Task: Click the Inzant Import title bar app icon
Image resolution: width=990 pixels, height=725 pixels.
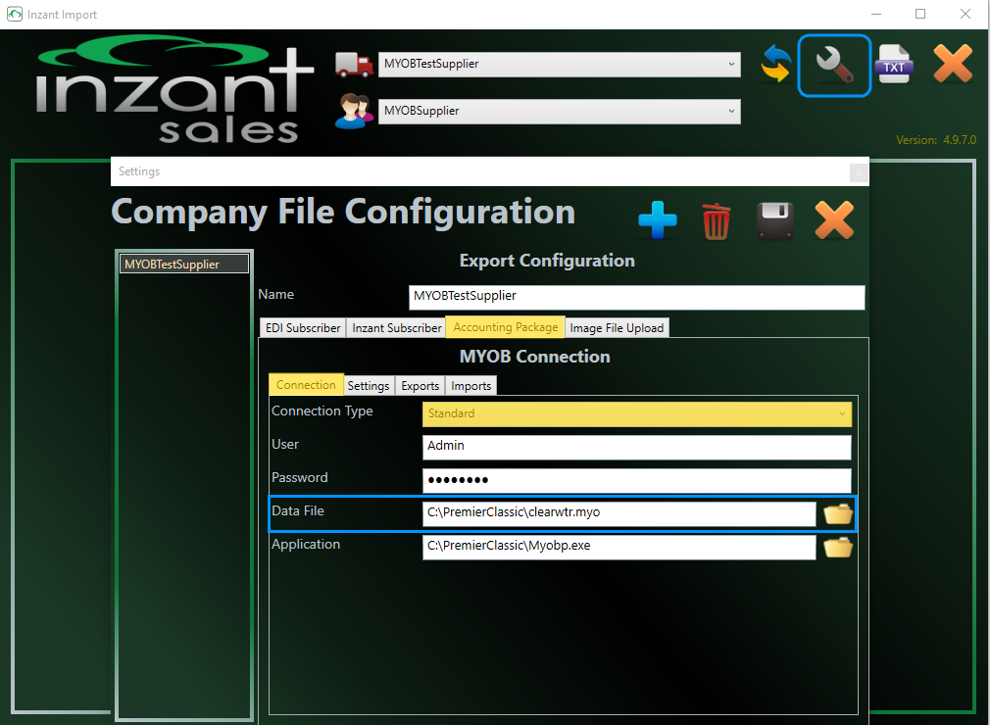Action: [15, 14]
